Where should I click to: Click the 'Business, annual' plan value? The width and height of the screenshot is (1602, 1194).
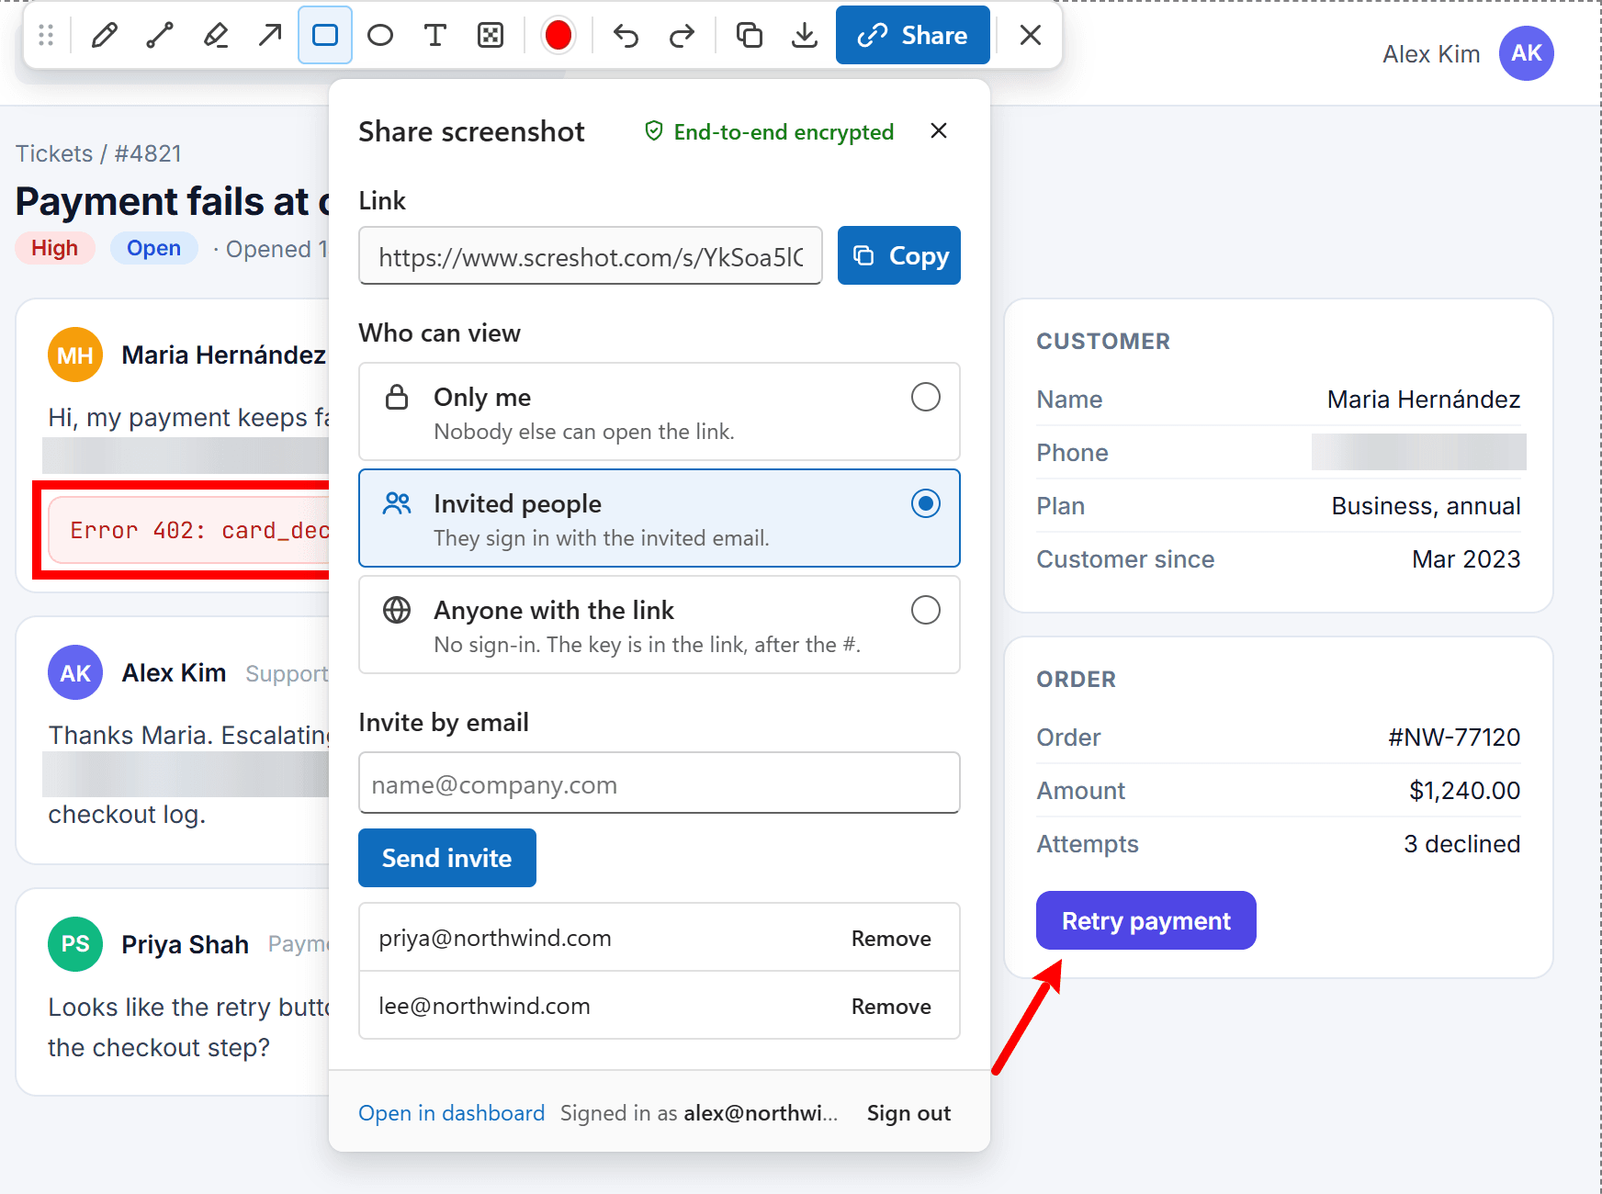pyautogui.click(x=1427, y=506)
